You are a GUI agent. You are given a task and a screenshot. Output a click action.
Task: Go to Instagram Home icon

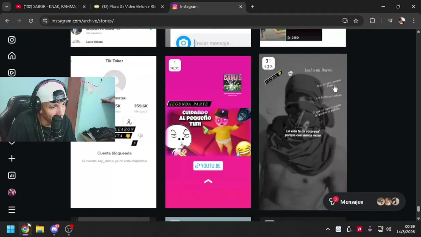12,56
